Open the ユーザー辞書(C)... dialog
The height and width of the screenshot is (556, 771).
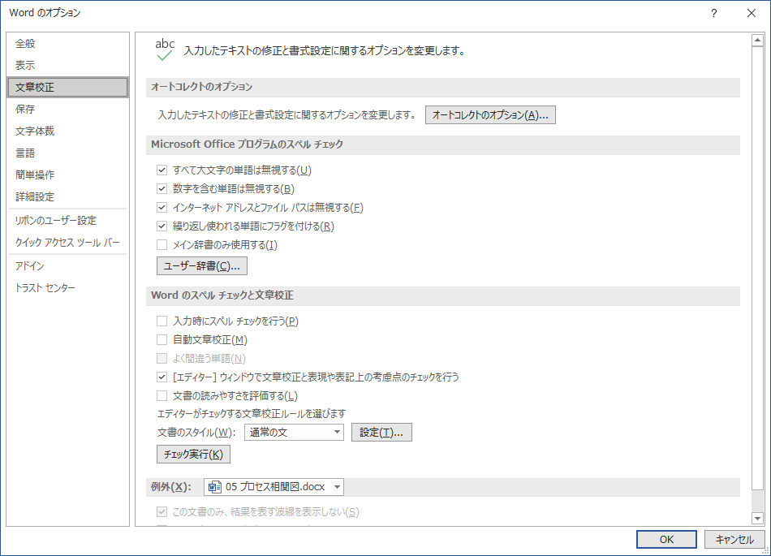201,266
